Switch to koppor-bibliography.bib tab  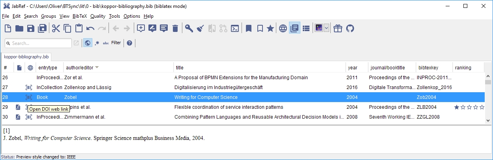26,57
